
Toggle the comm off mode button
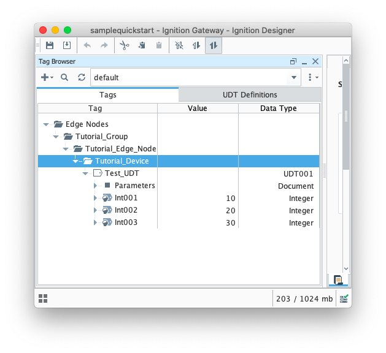(x=179, y=45)
